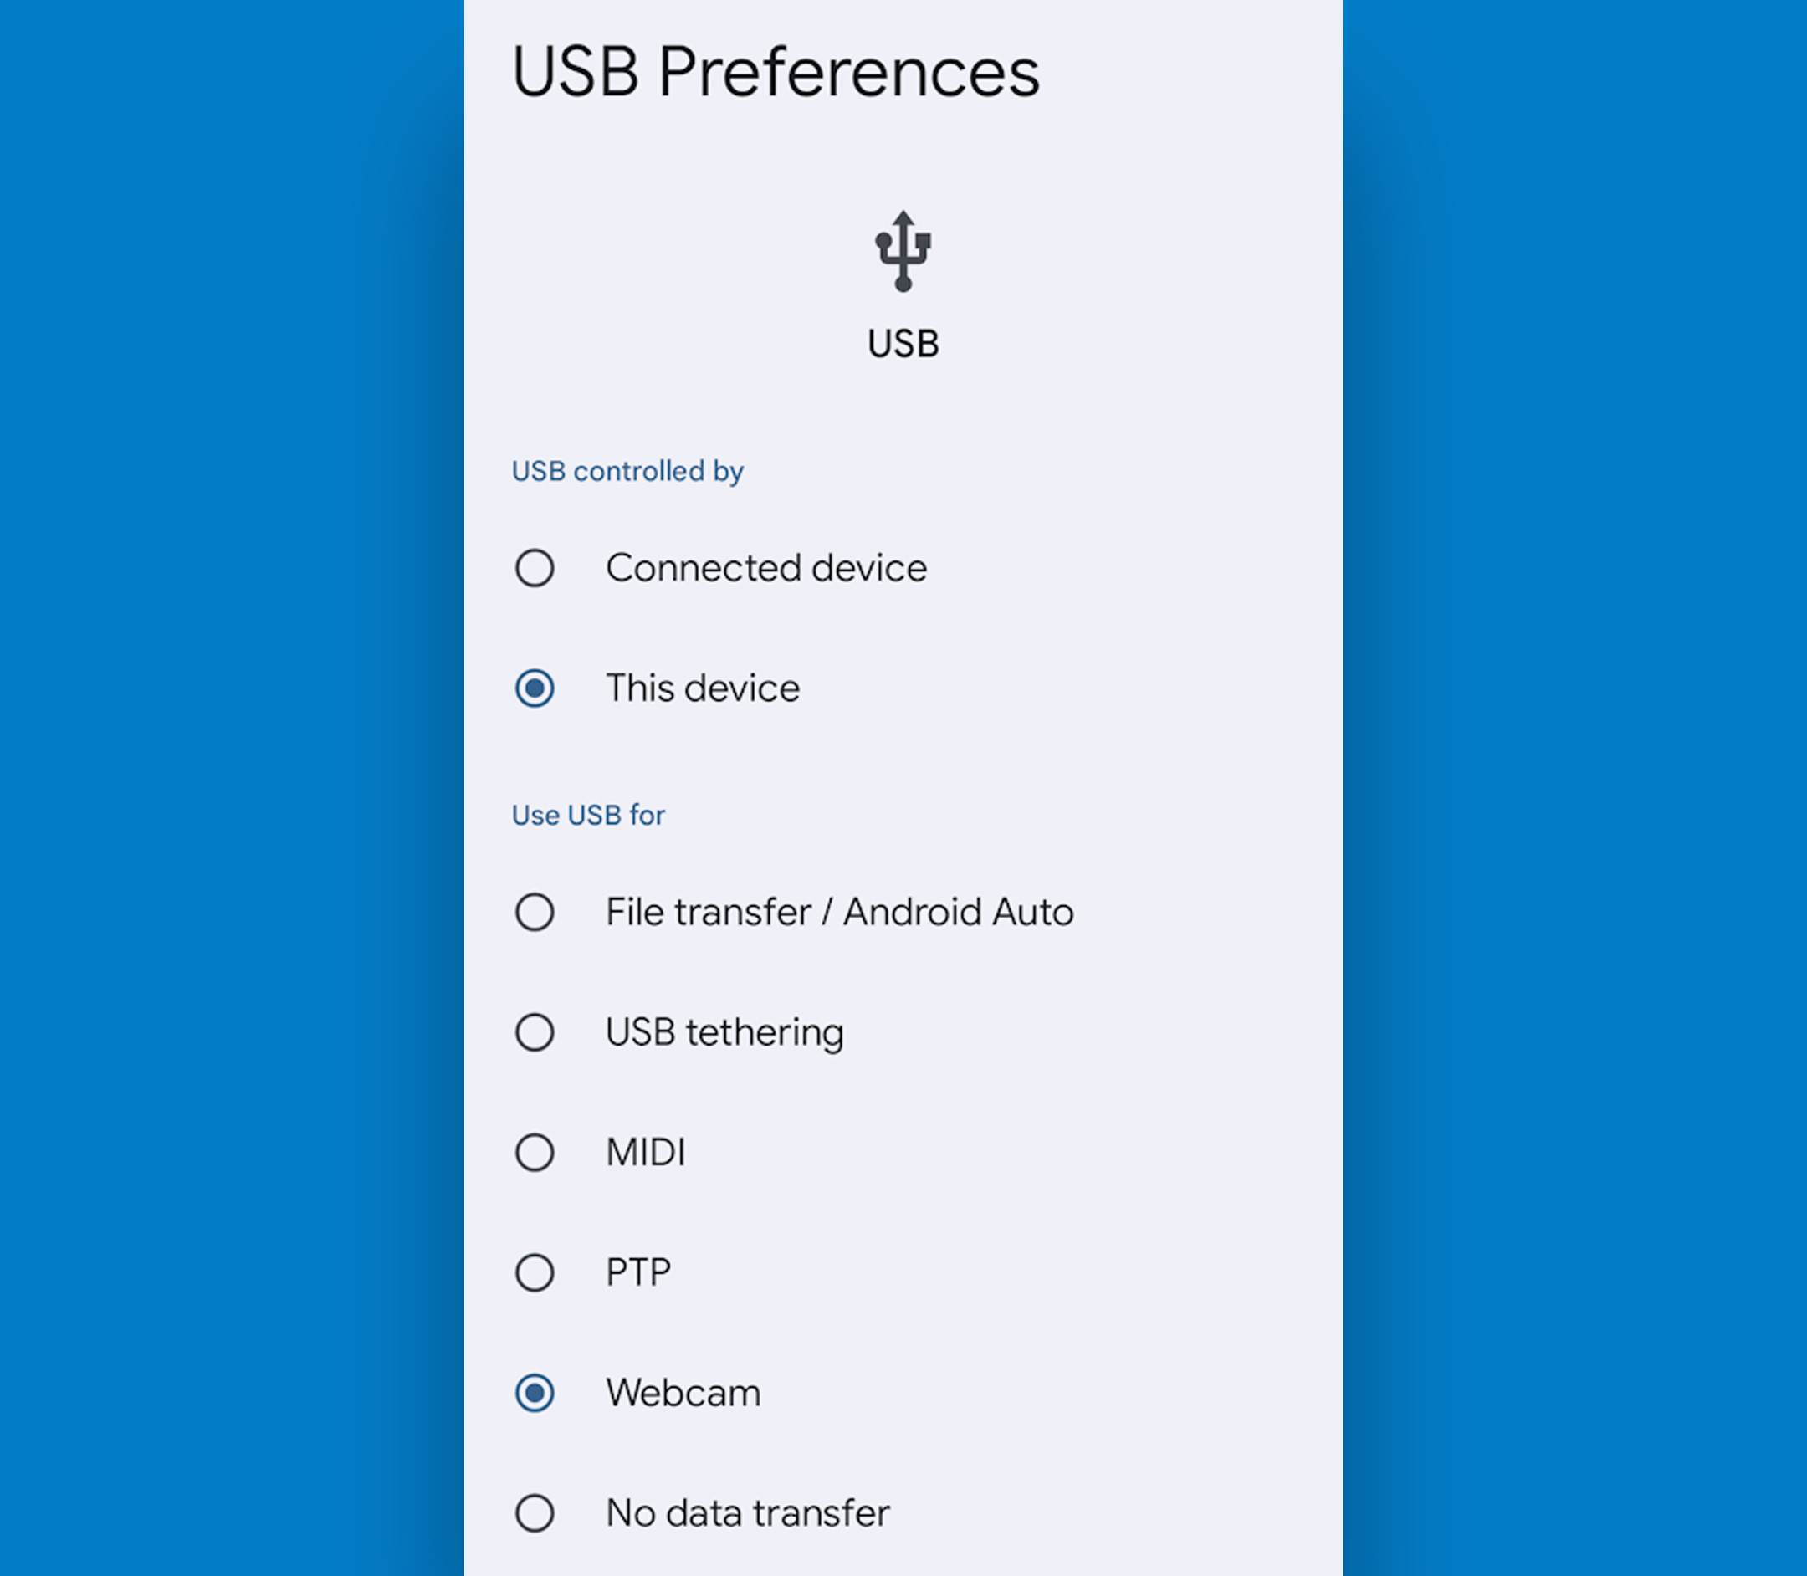Viewport: 1807px width, 1576px height.
Task: Select the Webcam USB option
Action: [535, 1392]
